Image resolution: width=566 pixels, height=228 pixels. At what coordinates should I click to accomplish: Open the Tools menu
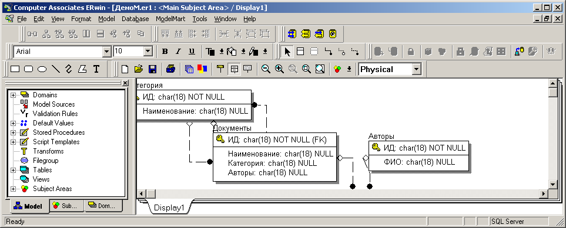[200, 19]
